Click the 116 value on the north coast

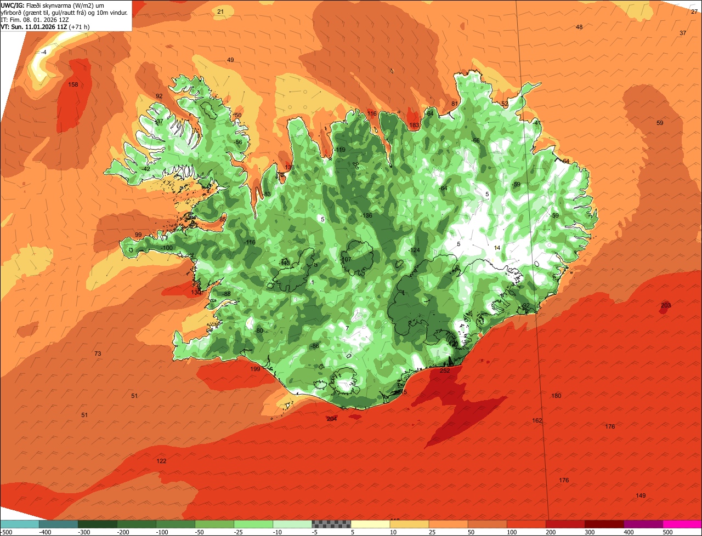pyautogui.click(x=372, y=114)
